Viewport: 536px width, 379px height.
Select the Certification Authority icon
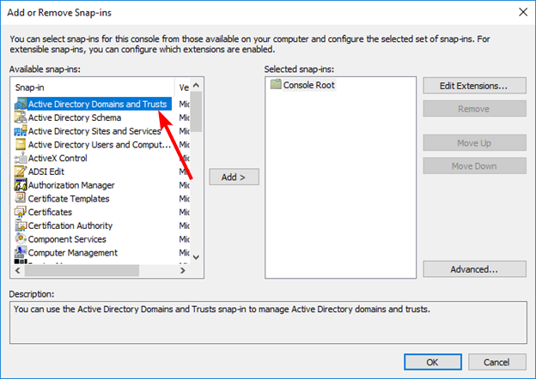[20, 226]
